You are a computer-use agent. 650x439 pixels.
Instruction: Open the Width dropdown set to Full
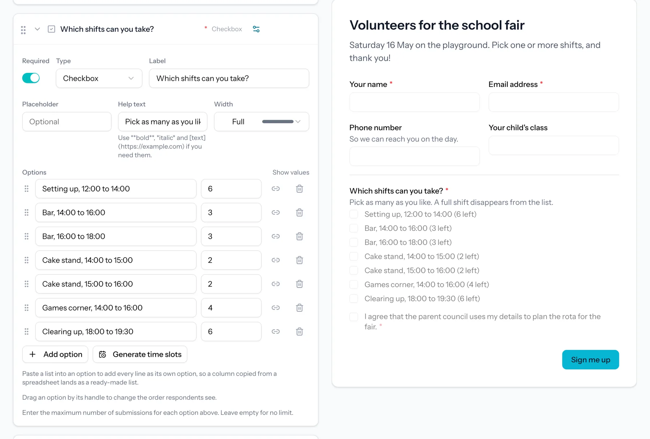click(x=261, y=122)
